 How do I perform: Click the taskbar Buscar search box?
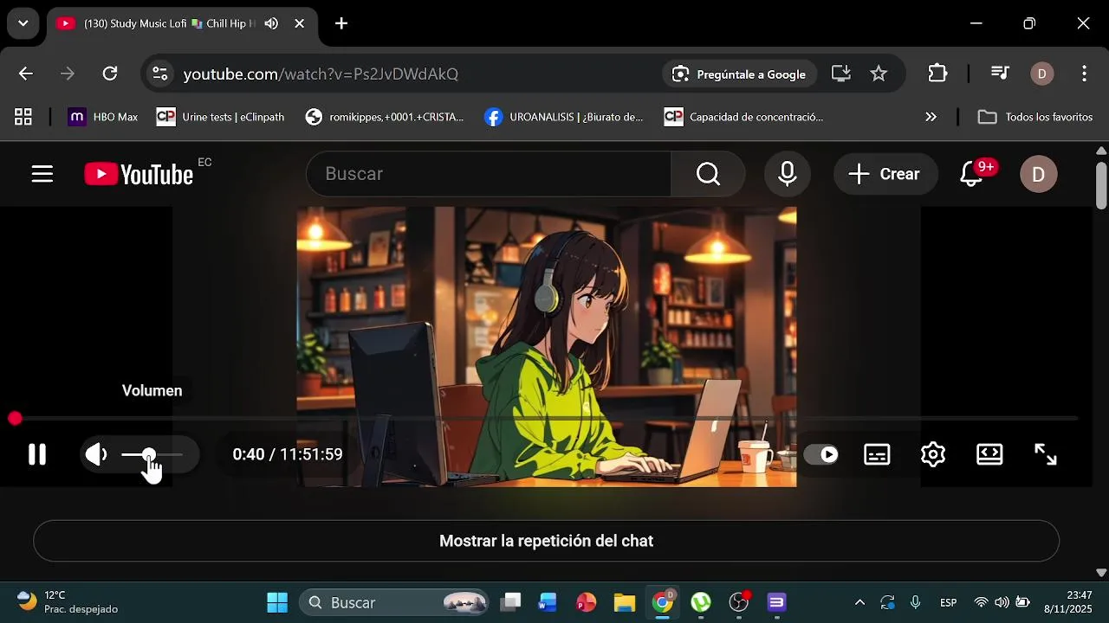394,602
